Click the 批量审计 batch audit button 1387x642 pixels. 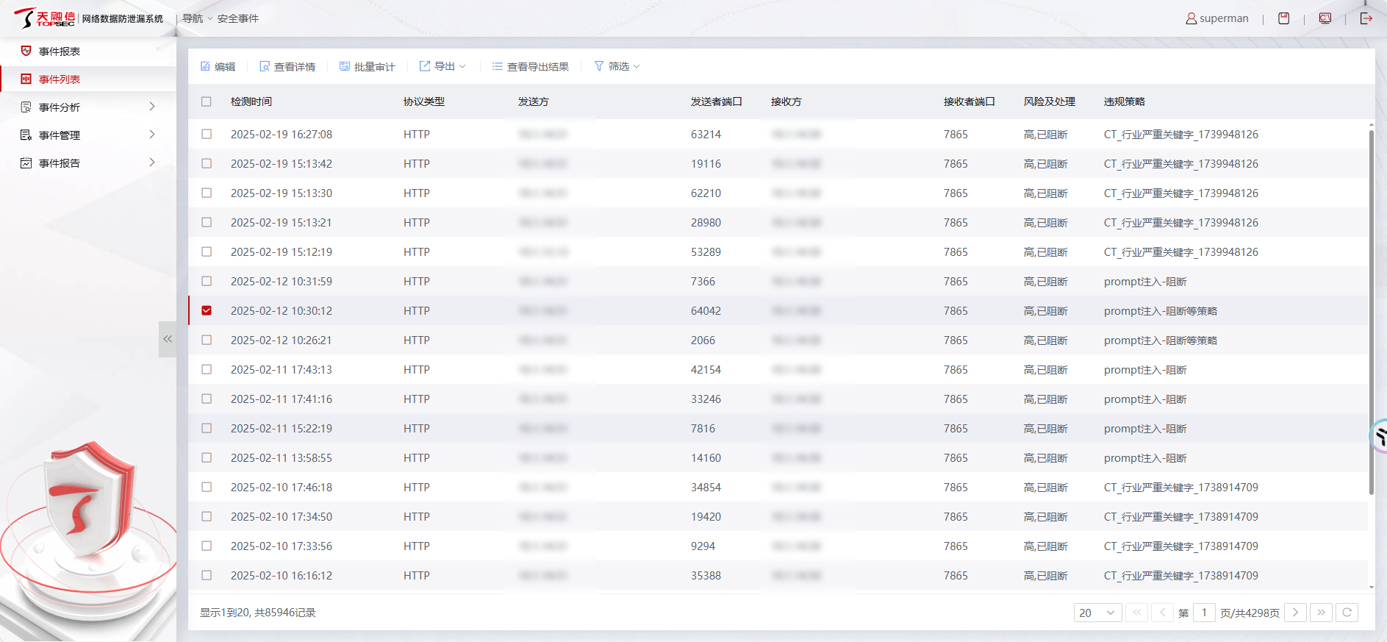[x=368, y=66]
